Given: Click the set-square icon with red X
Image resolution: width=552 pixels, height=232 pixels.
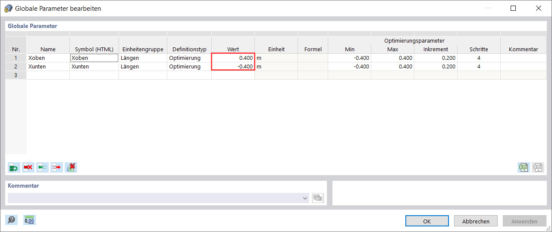Looking at the screenshot, I should 71,167.
